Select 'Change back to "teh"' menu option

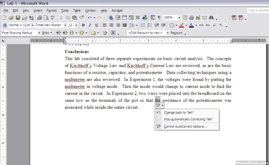point(179,112)
